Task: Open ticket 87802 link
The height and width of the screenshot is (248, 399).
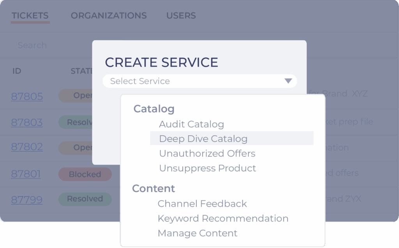Action: coord(27,147)
